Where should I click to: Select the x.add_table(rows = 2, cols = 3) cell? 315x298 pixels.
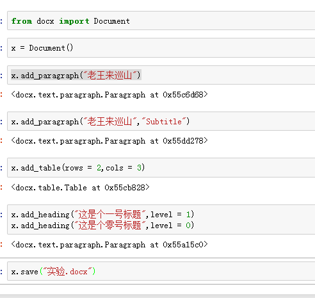tap(161, 168)
